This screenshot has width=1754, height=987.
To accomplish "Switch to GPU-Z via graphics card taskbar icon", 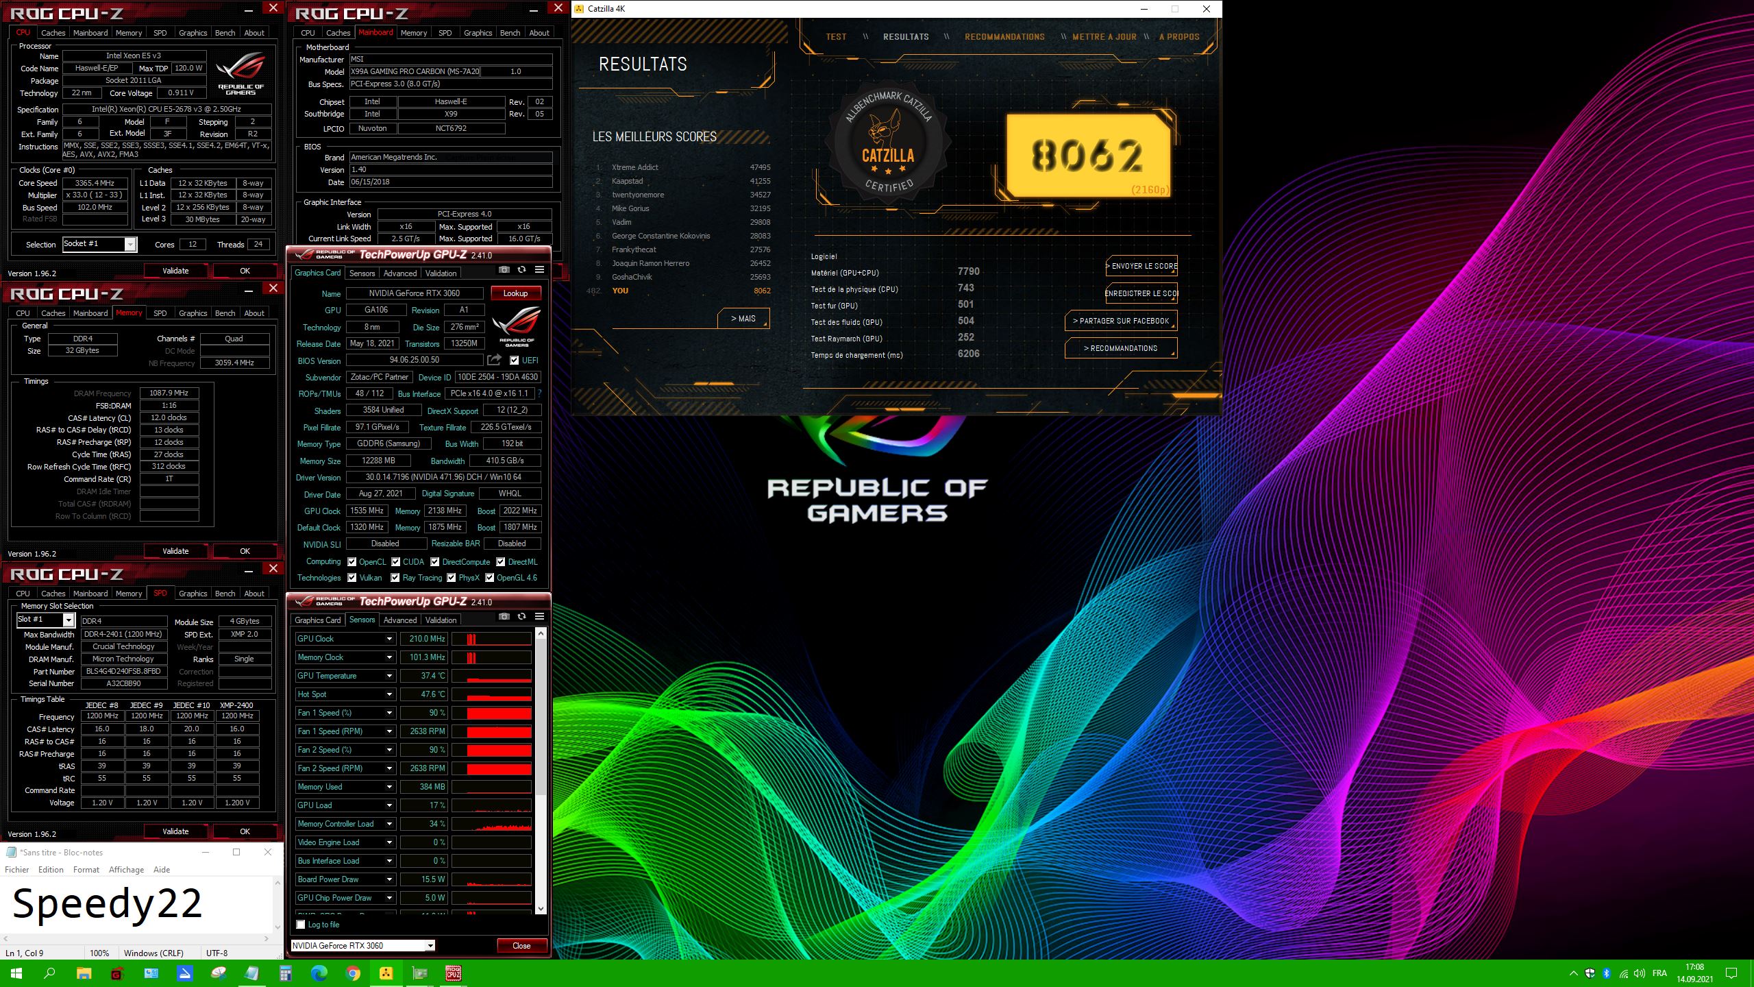I will [x=420, y=973].
